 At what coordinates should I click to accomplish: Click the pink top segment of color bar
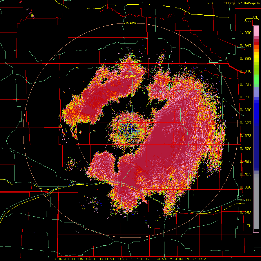(256, 31)
